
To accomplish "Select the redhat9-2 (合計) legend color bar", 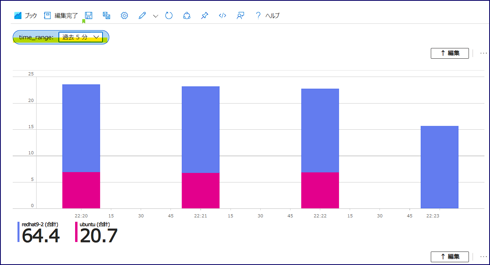I will pos(18,232).
